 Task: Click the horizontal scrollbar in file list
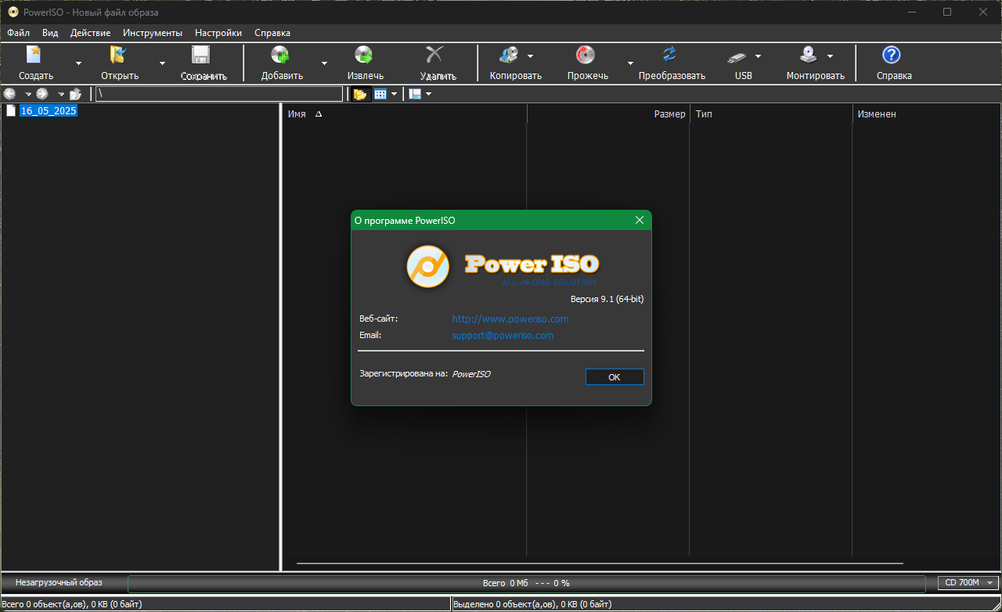600,563
